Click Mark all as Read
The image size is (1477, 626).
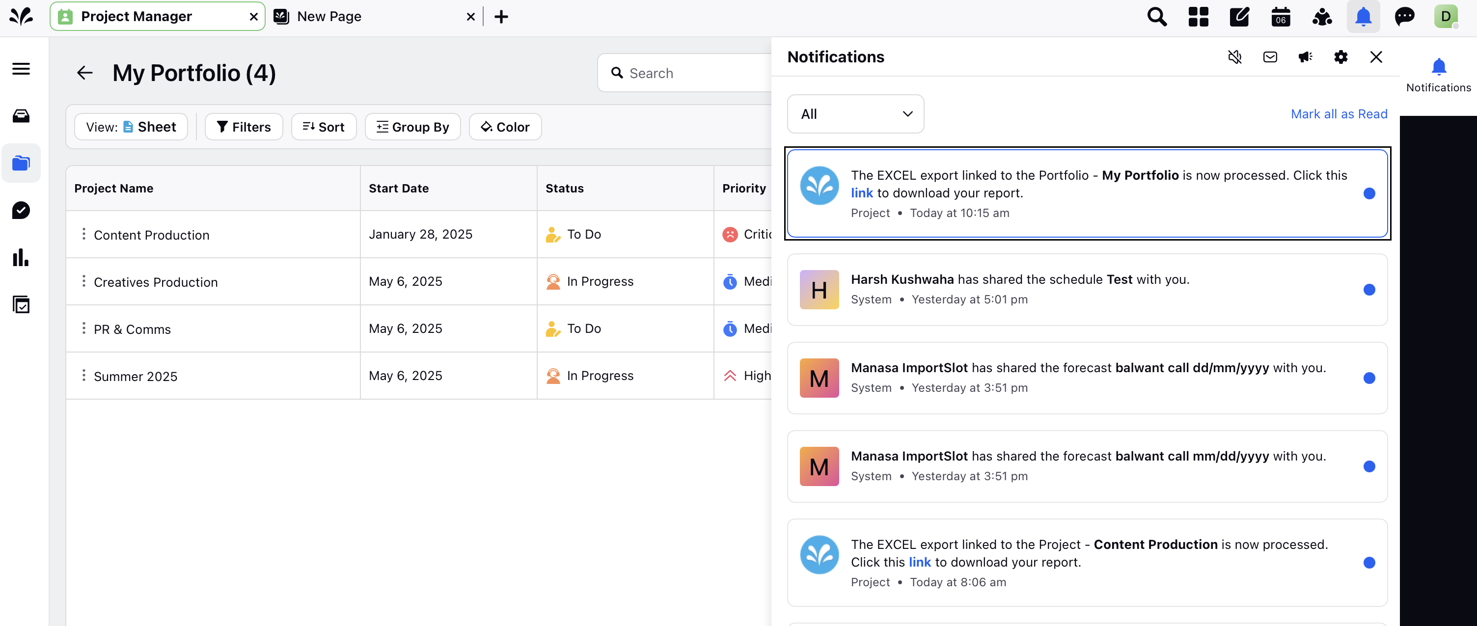pos(1339,114)
